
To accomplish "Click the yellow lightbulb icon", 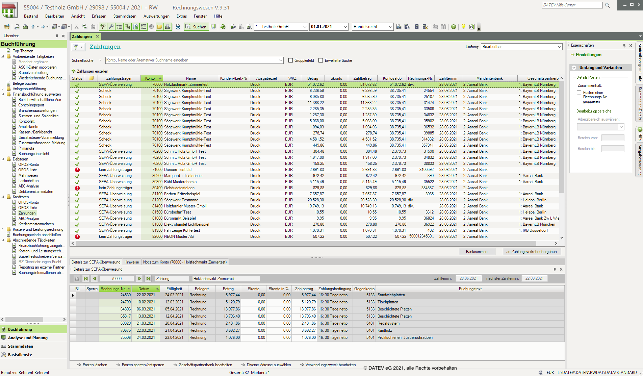I will coord(463,27).
